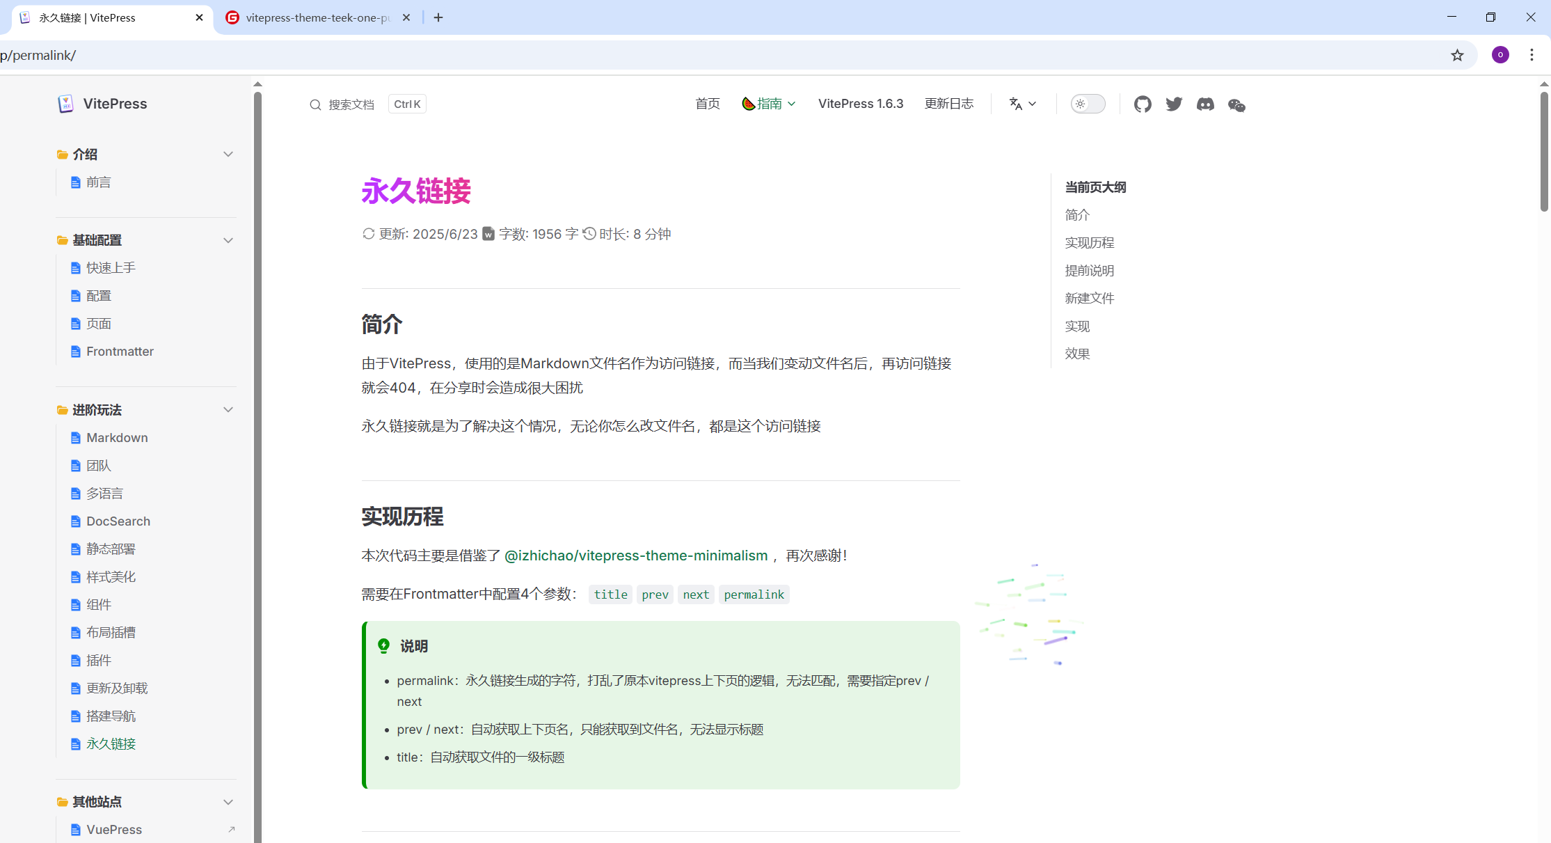Collapse the 介绍 sidebar section

point(228,155)
